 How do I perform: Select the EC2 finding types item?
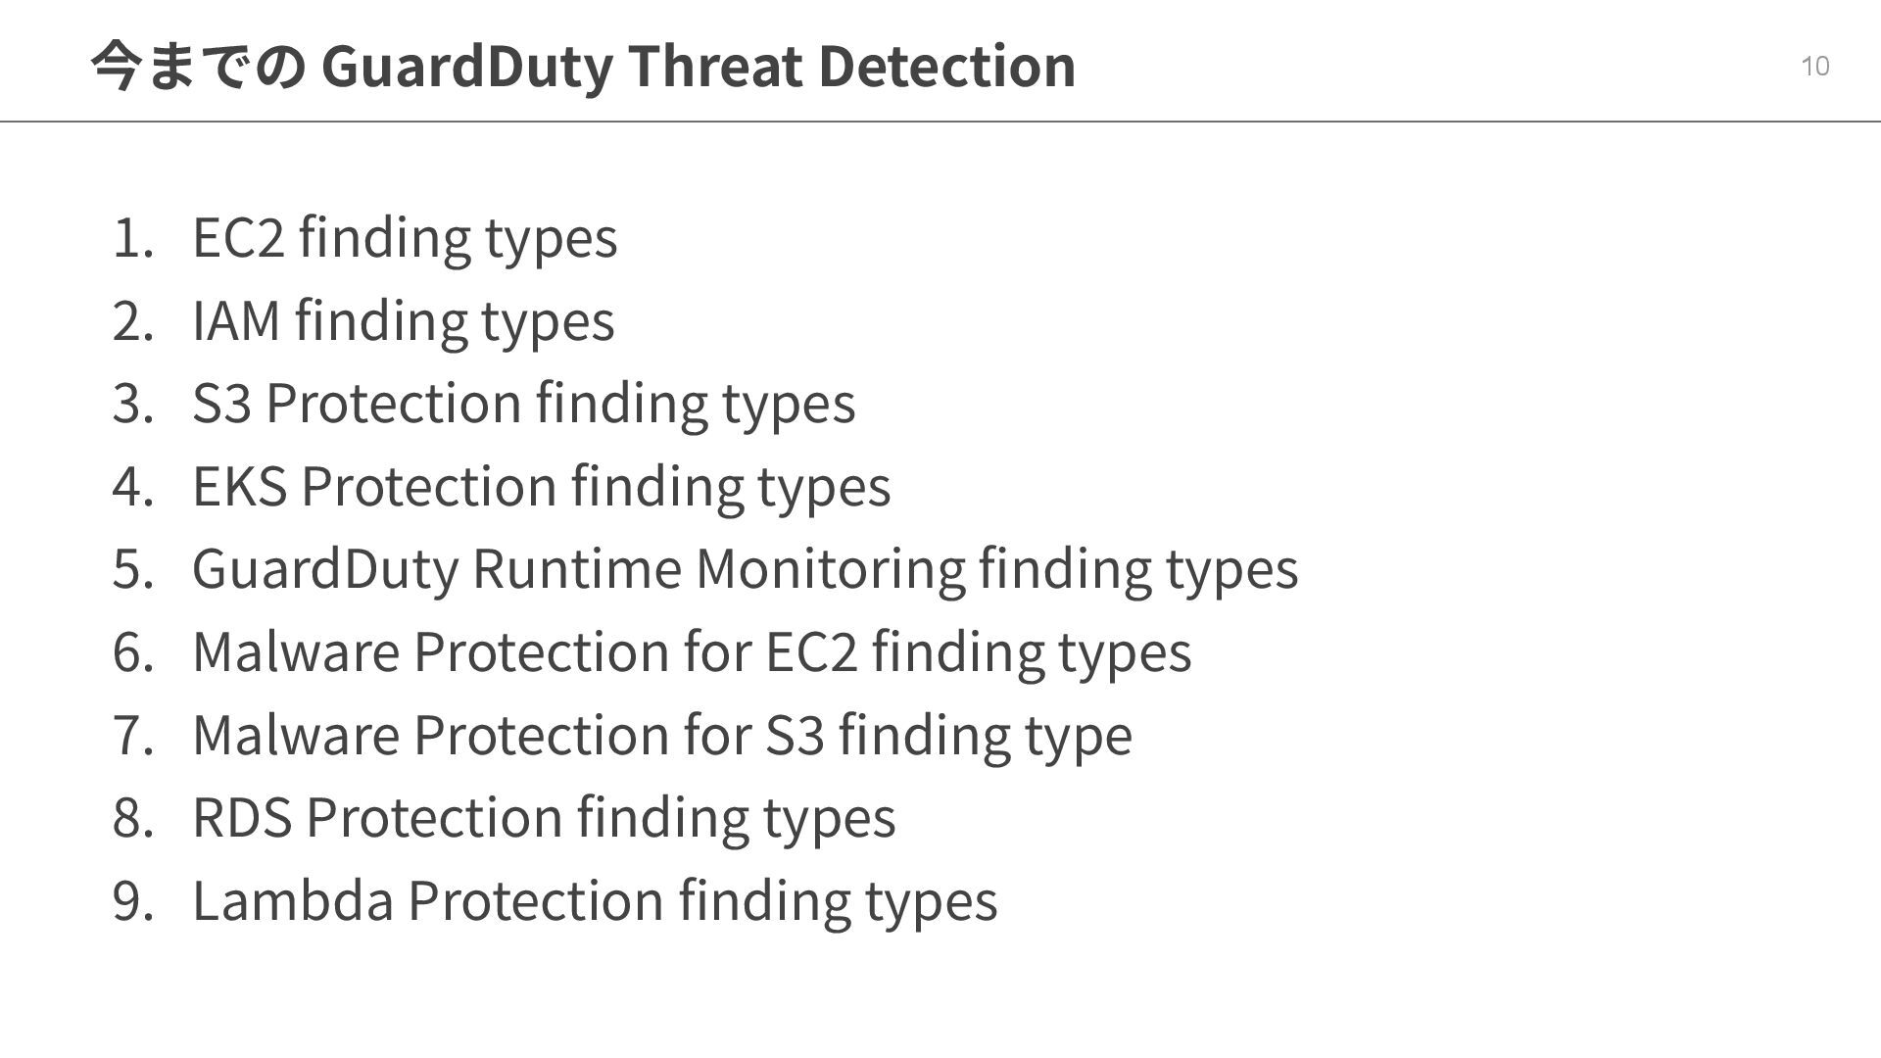[405, 238]
